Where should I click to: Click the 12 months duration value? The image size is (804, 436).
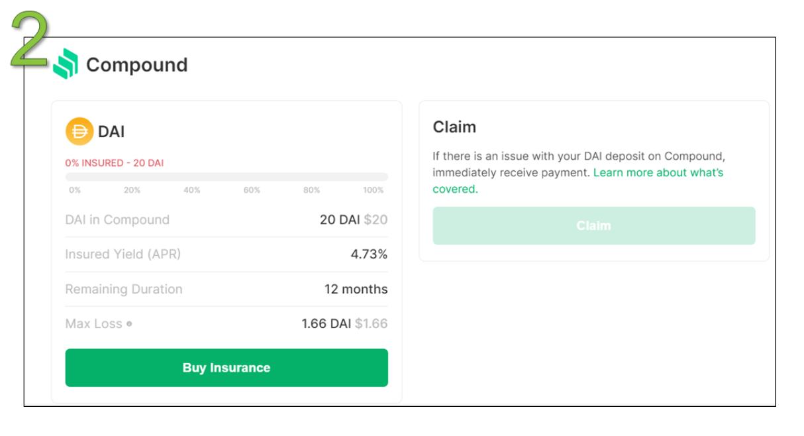click(x=356, y=289)
